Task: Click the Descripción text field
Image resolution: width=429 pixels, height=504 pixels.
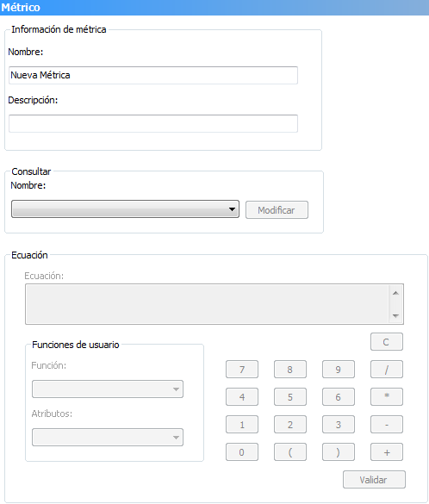Action: (153, 123)
